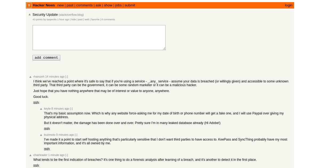
Task: Collapse rhamzeh's comment thread
Action: coord(67,77)
